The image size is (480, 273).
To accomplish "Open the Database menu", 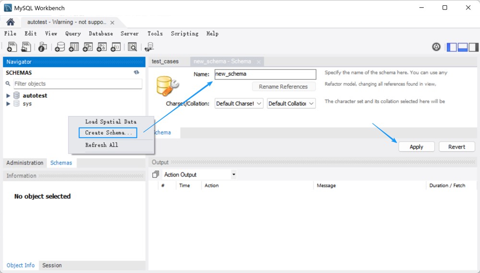I will (x=101, y=34).
